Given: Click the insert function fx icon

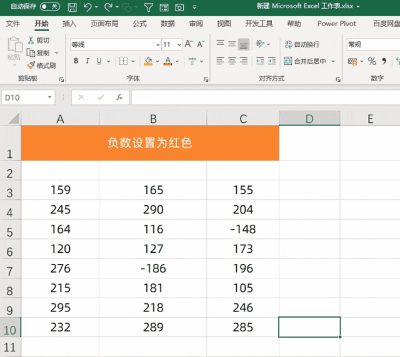Looking at the screenshot, I should coord(119,97).
